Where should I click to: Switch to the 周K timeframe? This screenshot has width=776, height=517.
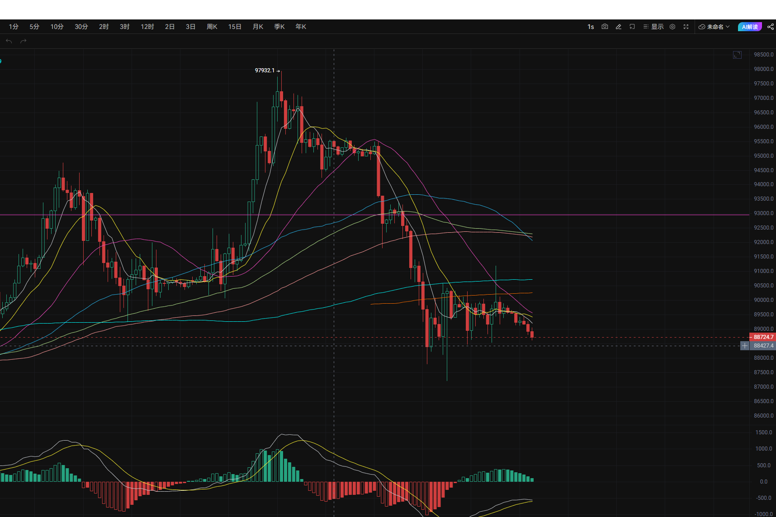coord(212,27)
